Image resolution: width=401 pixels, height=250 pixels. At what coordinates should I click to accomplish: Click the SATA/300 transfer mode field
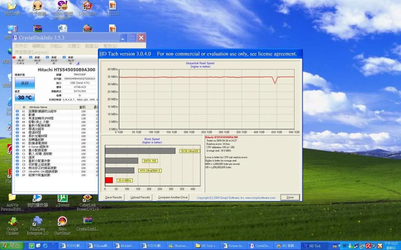coord(80,91)
